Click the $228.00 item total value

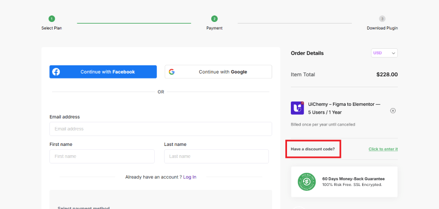pos(387,75)
